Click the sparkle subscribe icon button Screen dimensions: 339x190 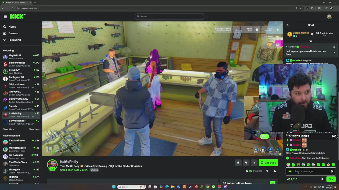click(x=254, y=163)
